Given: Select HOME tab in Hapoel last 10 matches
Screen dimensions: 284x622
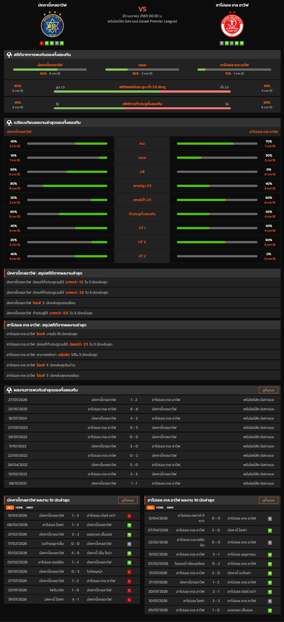Looking at the screenshot, I should pyautogui.click(x=160, y=507).
